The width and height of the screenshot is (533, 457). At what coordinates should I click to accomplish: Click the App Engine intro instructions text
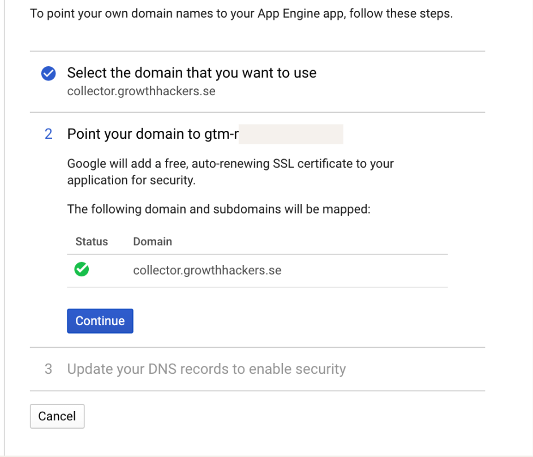pos(241,13)
